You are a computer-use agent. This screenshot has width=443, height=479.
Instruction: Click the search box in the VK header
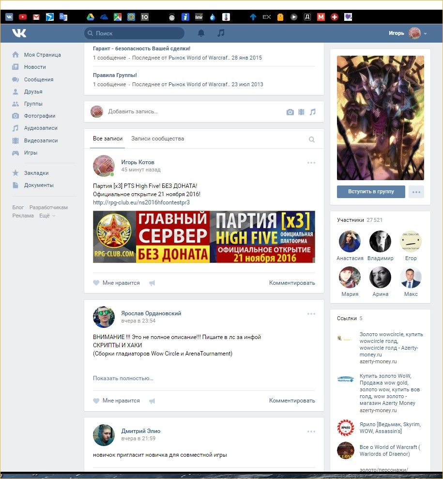134,33
